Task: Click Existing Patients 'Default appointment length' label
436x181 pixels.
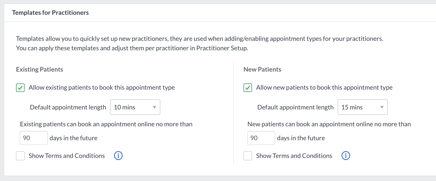Action: click(x=68, y=107)
